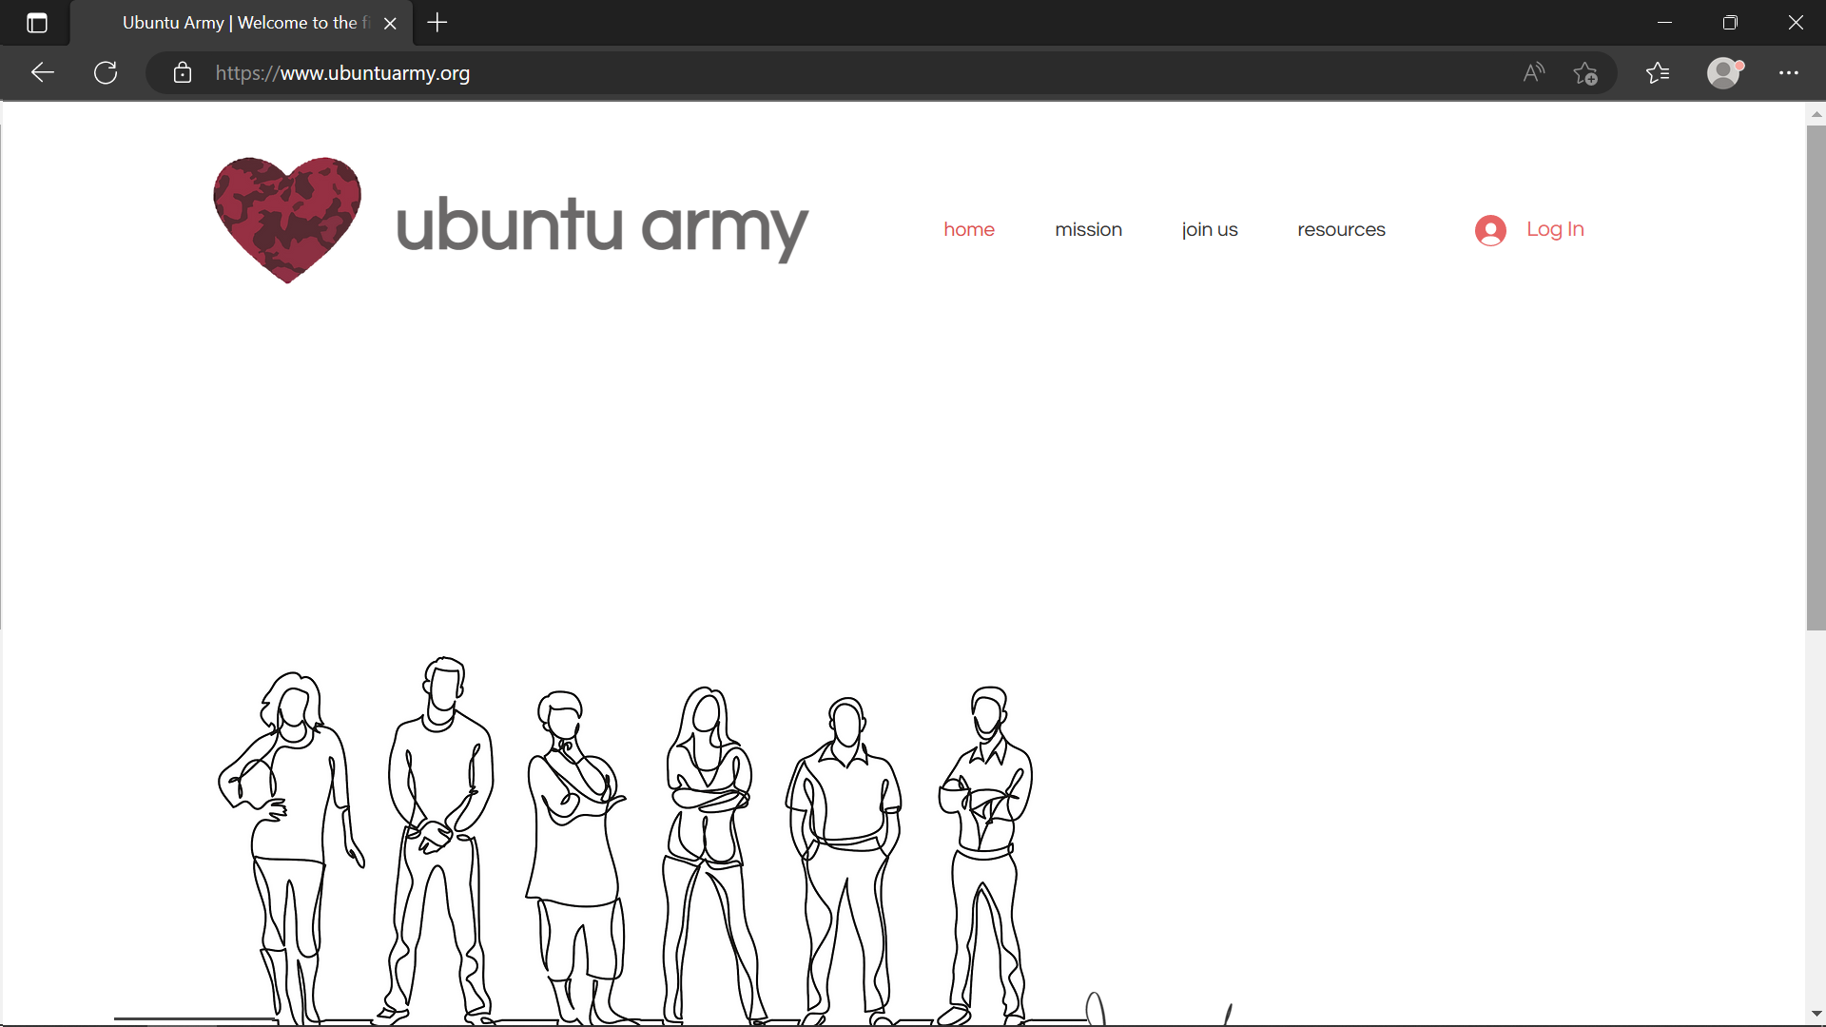The height and width of the screenshot is (1027, 1826).
Task: Open Read Aloud icon in address bar
Action: tap(1533, 73)
